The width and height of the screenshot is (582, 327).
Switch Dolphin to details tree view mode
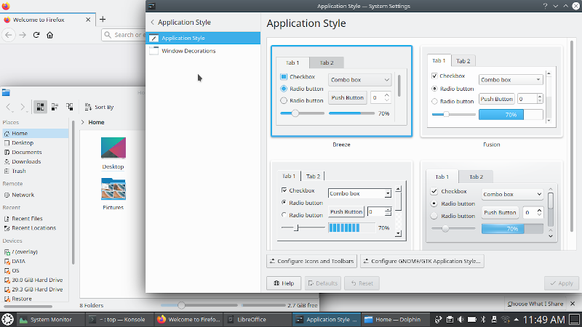click(x=69, y=107)
